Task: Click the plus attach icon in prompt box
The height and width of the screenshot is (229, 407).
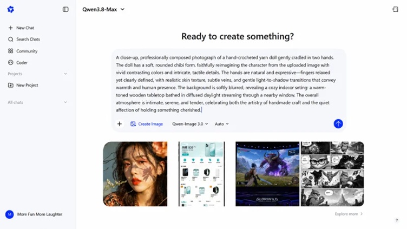Action: (x=120, y=124)
